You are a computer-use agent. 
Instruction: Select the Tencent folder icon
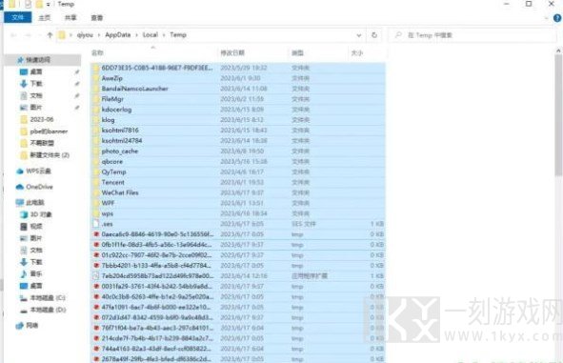click(96, 182)
